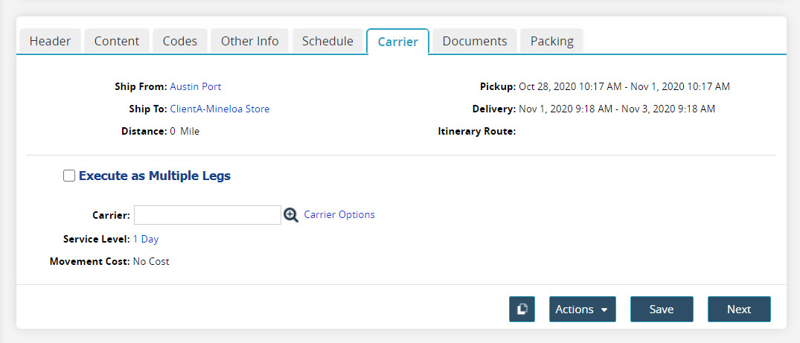Open the Austin Port ship-from link
This screenshot has height=343, width=800.
(196, 86)
